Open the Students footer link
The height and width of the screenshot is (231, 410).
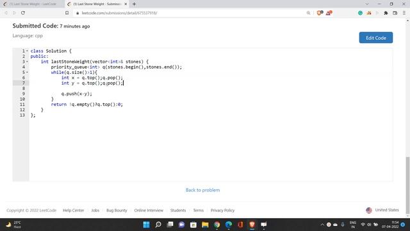pos(178,210)
